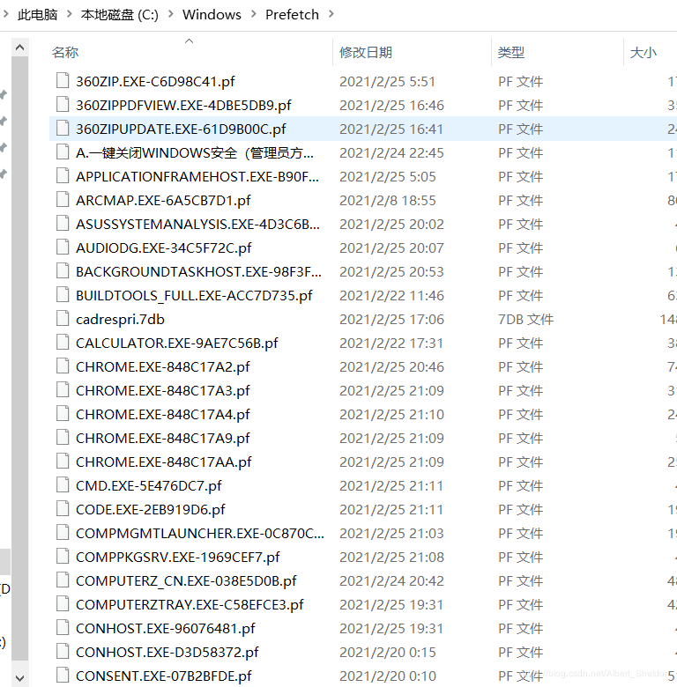Click the file icon of CONHOST.EXE-96076481.pf
Image resolution: width=677 pixels, height=687 pixels.
click(63, 627)
